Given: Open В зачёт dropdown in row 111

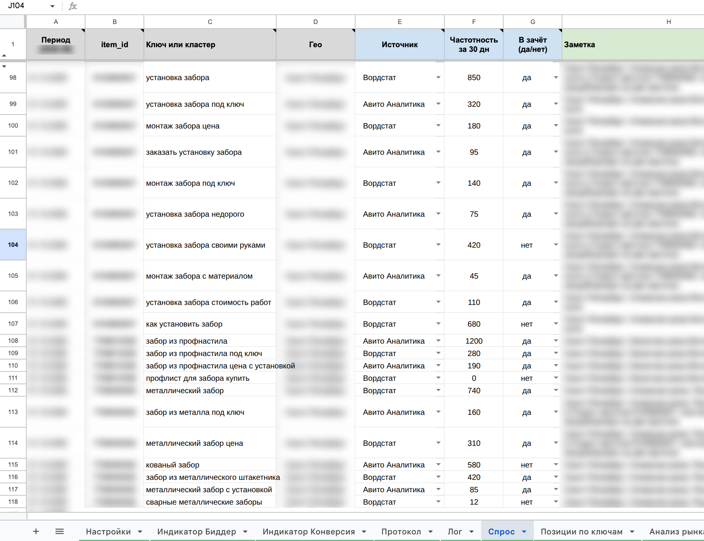Looking at the screenshot, I should [x=556, y=378].
